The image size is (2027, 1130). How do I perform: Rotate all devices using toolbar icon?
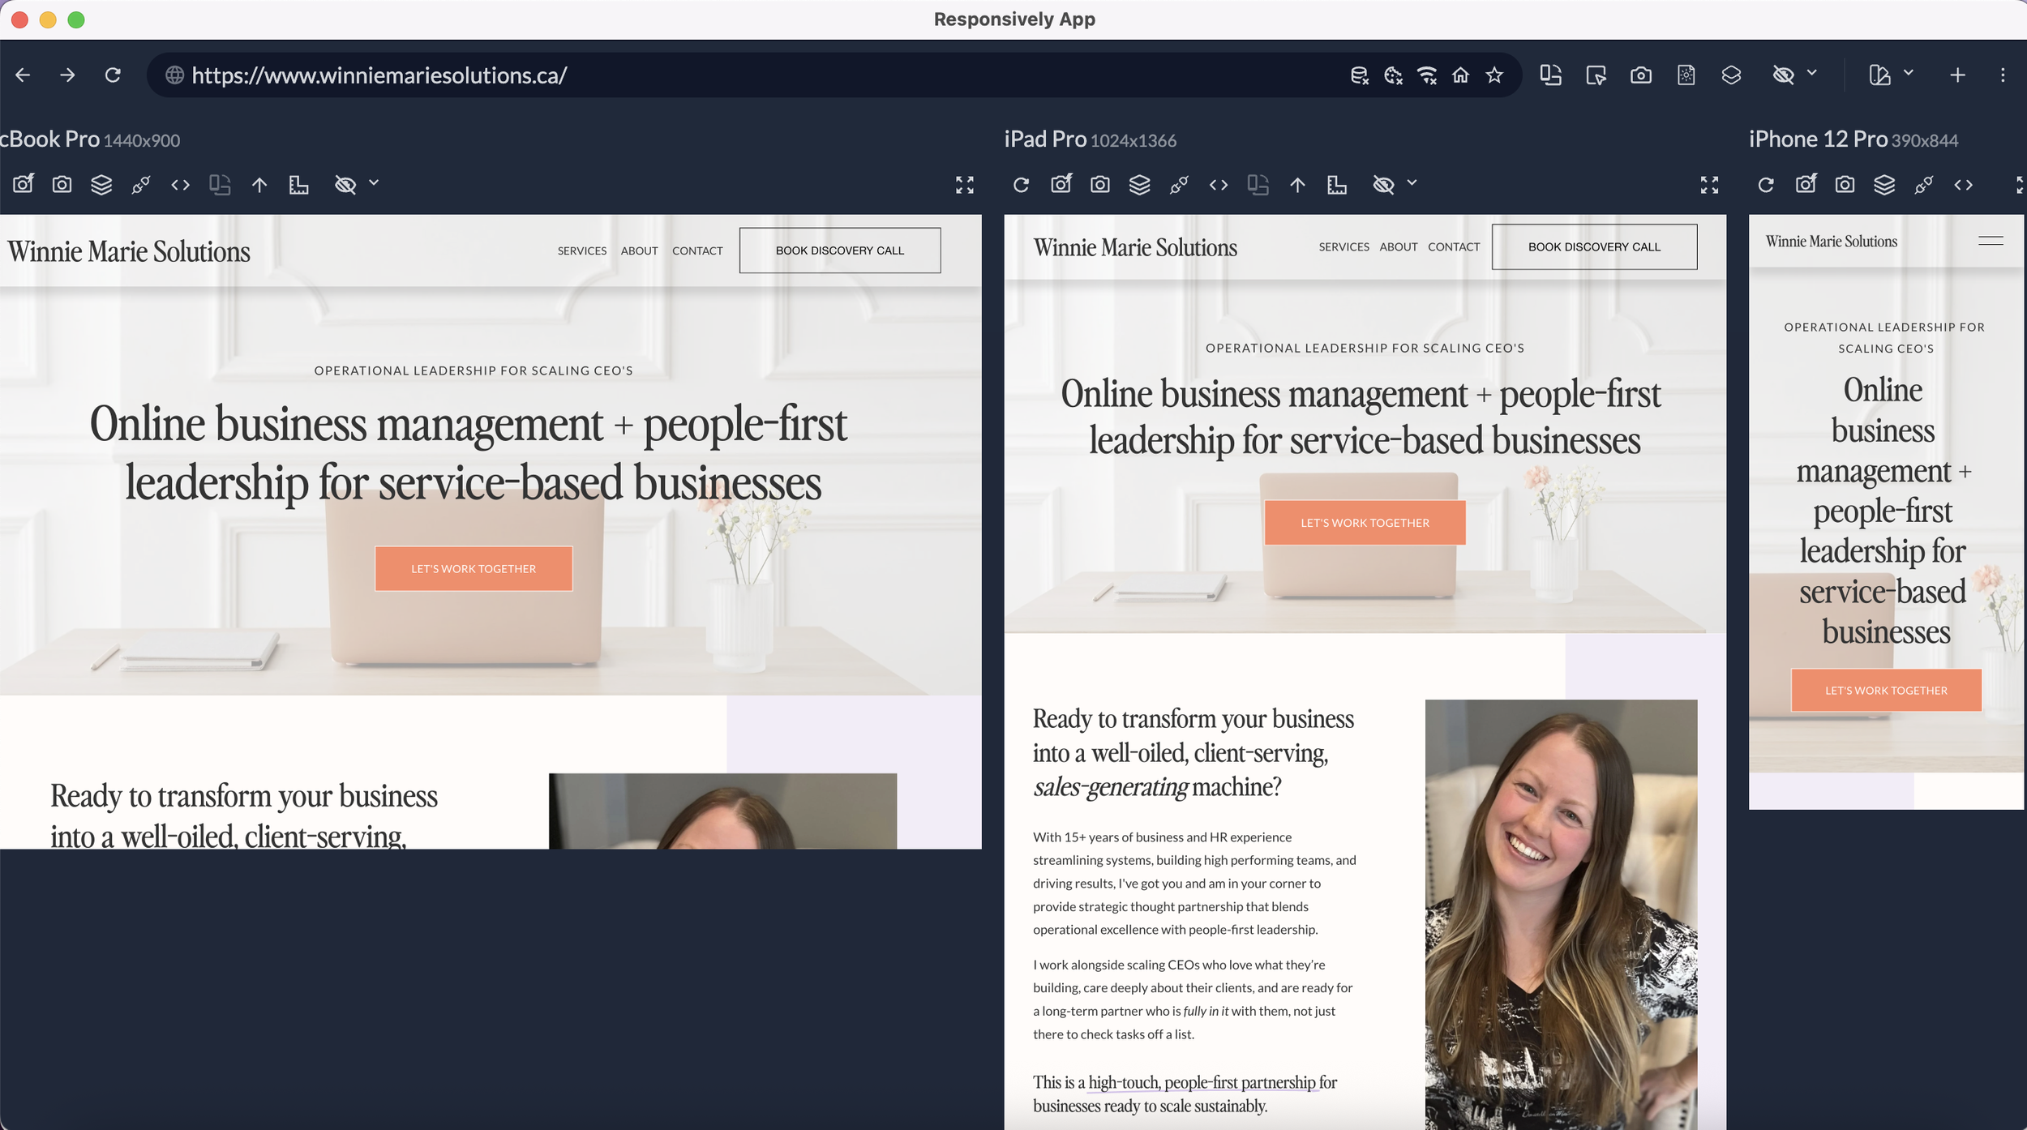click(1550, 75)
